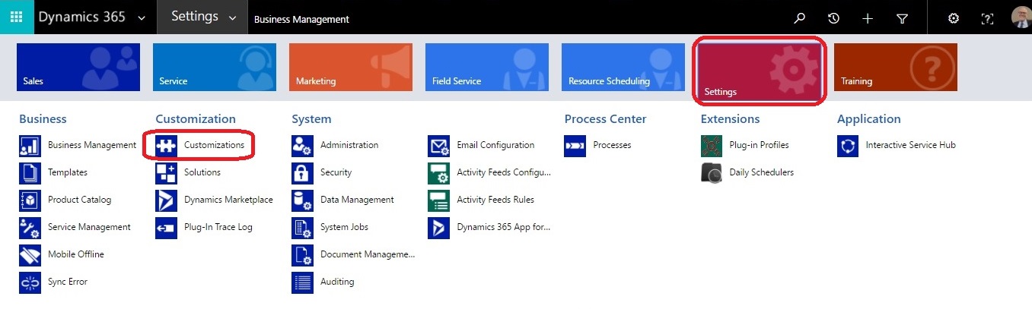
Task: Select the Marketing area tile
Action: 352,67
